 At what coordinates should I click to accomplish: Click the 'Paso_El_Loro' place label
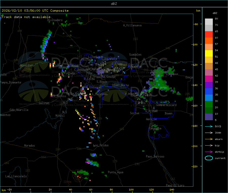(x=175, y=185)
